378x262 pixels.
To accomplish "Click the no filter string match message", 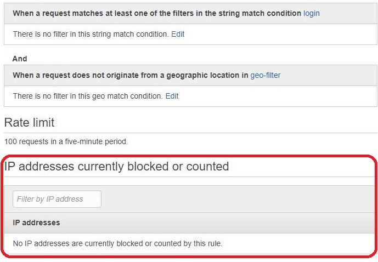I will coord(91,34).
